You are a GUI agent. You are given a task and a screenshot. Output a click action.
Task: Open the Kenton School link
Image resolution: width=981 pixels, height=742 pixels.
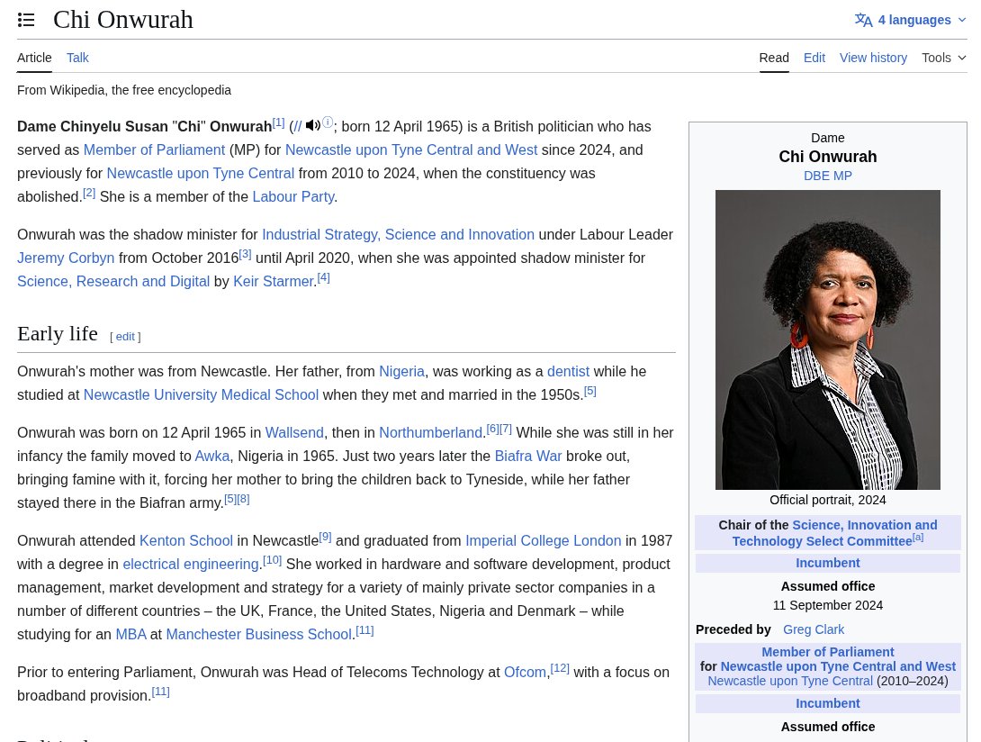pos(185,540)
